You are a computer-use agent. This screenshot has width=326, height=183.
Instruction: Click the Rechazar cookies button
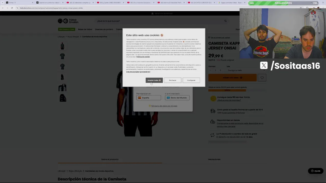coord(173,80)
